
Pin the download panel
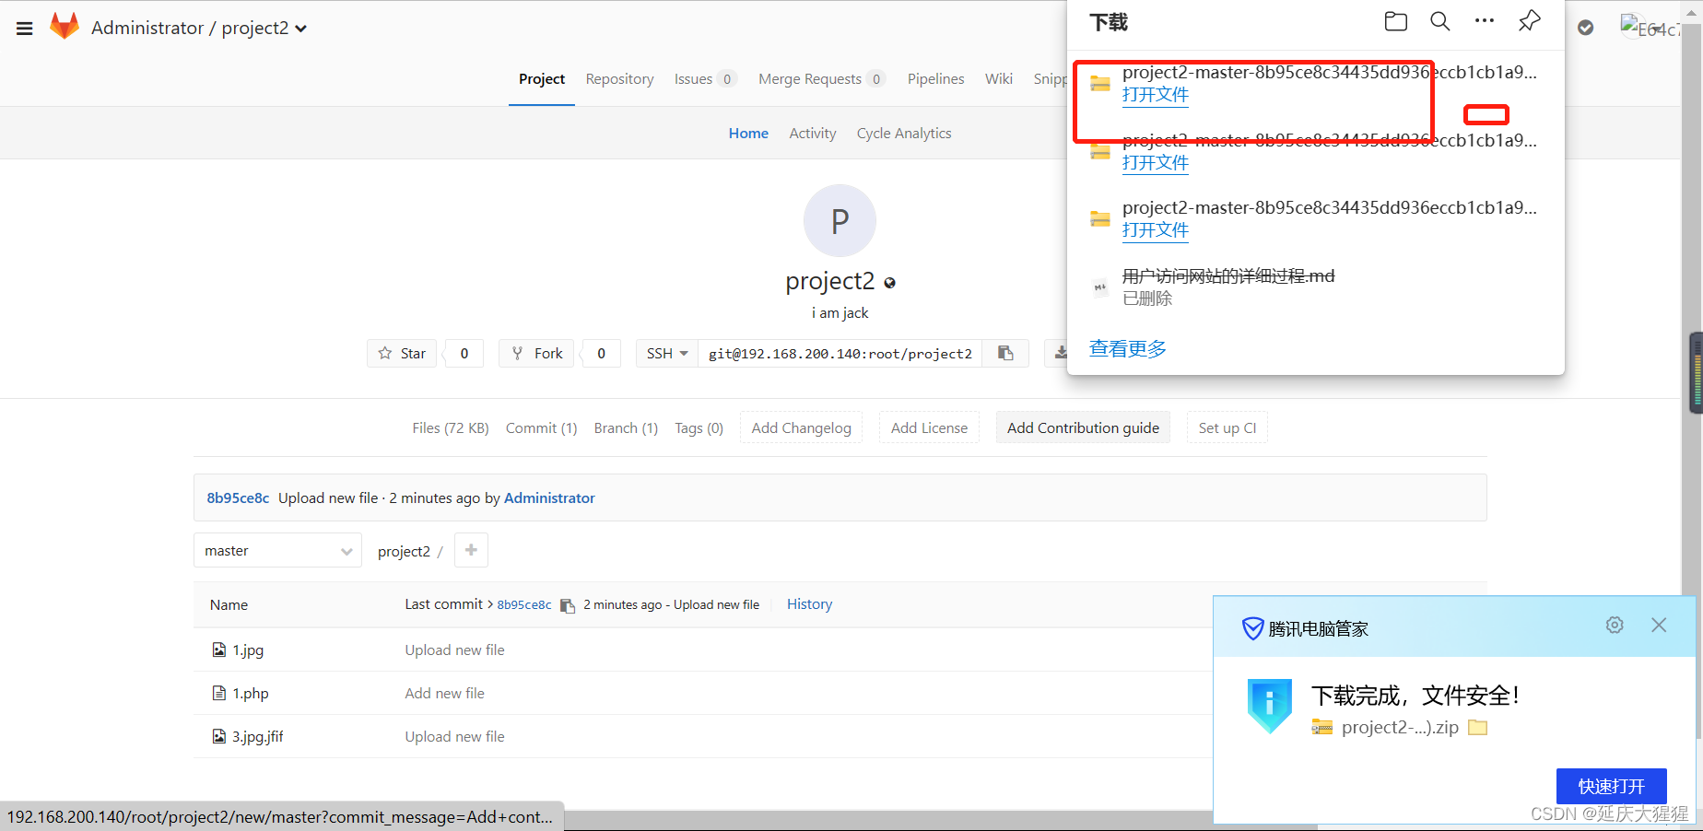coord(1529,21)
